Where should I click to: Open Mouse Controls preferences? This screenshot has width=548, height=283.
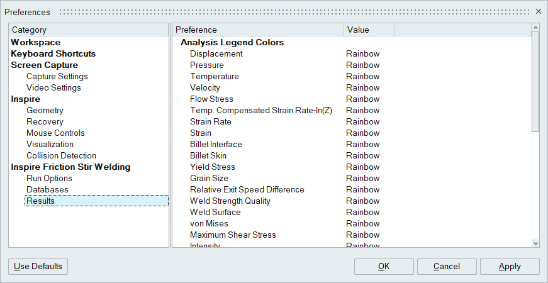pyautogui.click(x=55, y=133)
